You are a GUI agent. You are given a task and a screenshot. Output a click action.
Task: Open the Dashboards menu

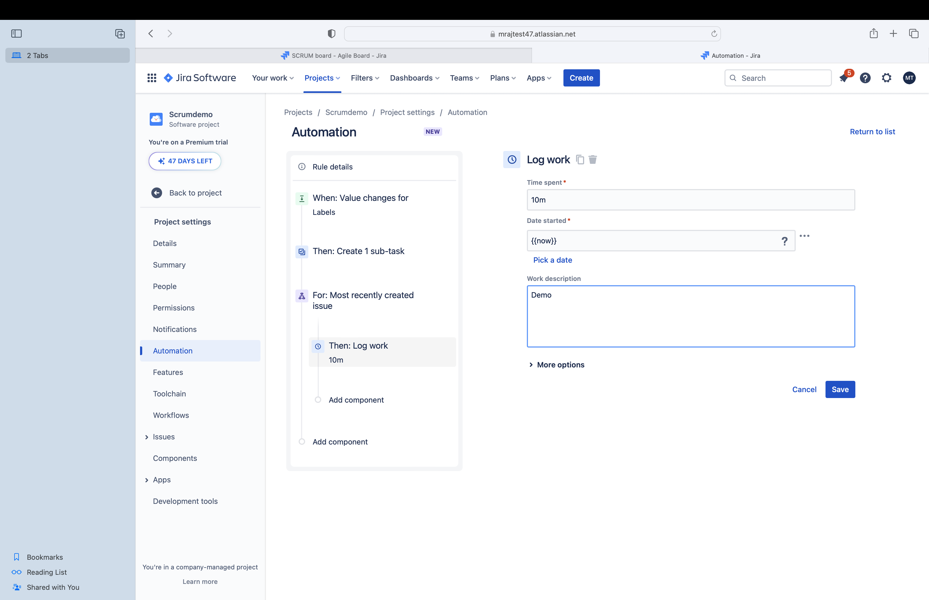coord(414,78)
